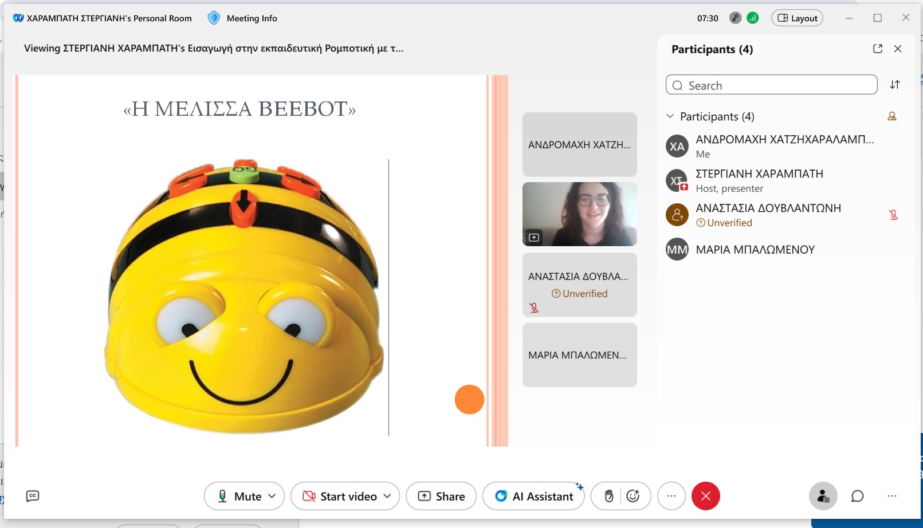Click the end meeting red button

[705, 496]
